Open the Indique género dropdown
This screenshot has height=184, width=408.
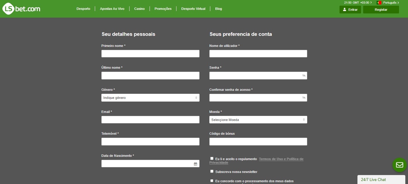pyautogui.click(x=150, y=98)
